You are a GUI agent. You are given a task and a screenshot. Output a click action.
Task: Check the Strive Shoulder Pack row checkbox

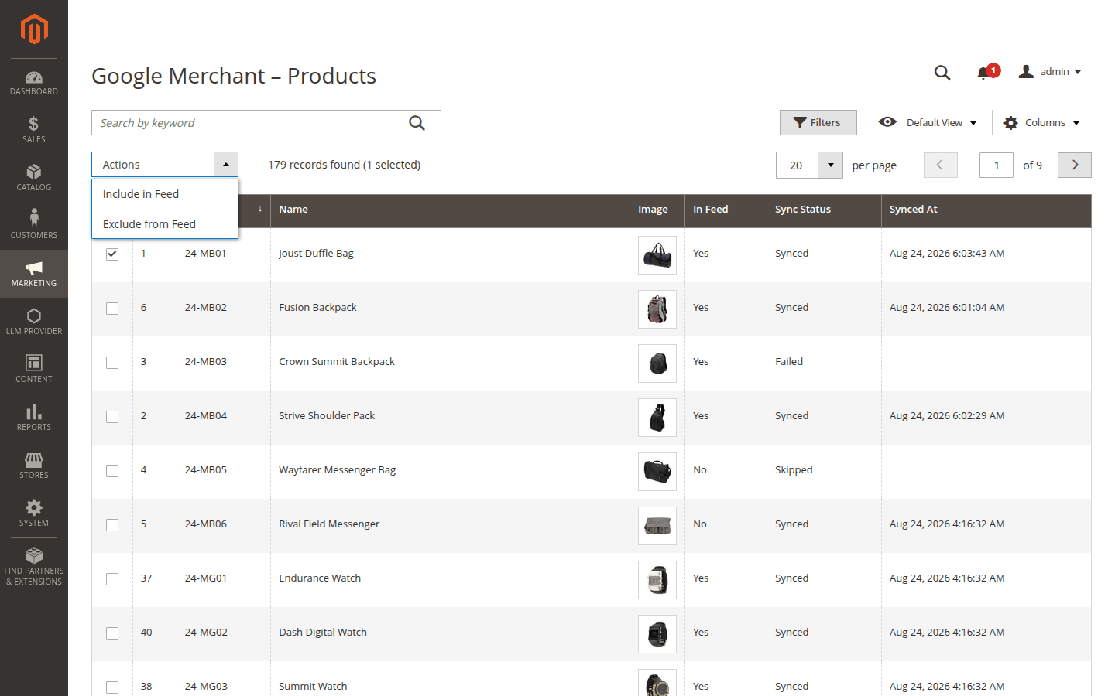click(112, 416)
